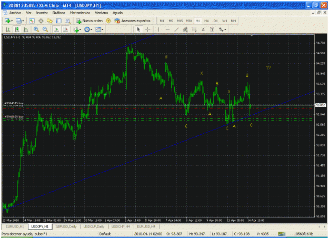Switch to D1 timeframe
Viewport: 329px width, 238px height.
215,21
